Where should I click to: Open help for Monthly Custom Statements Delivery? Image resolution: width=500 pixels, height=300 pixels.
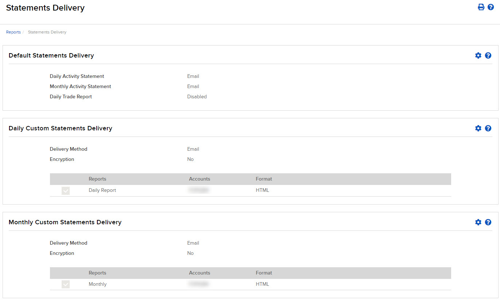pyautogui.click(x=488, y=222)
